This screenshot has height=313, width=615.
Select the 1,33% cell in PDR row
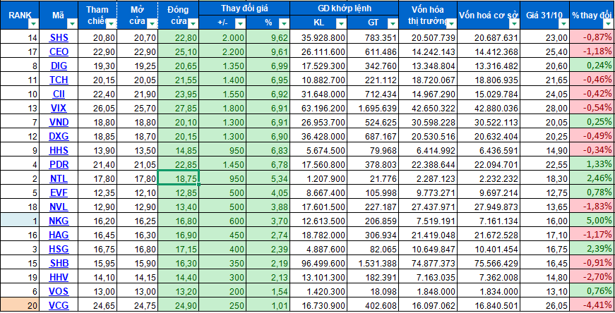tap(592, 164)
